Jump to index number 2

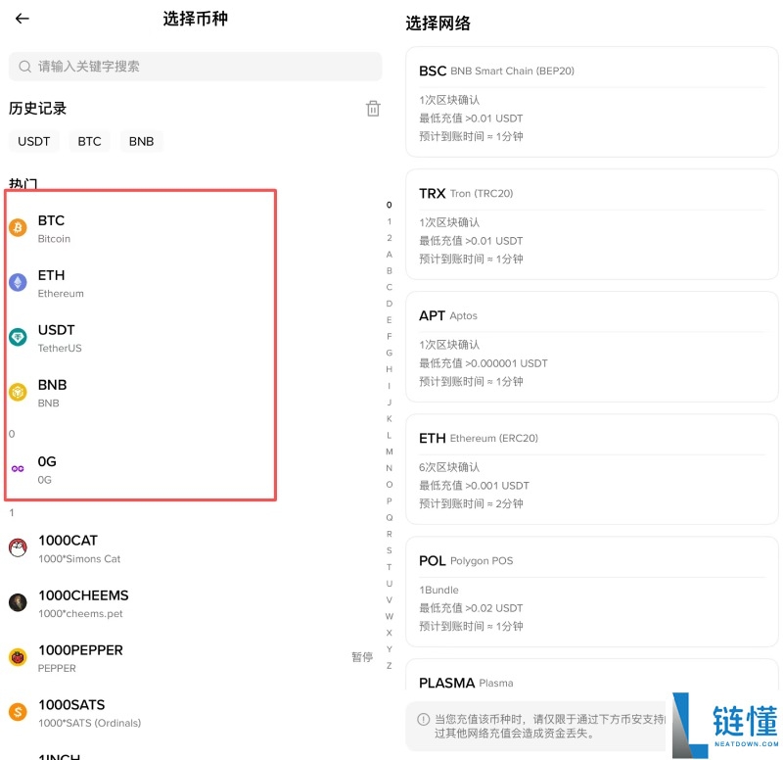389,238
